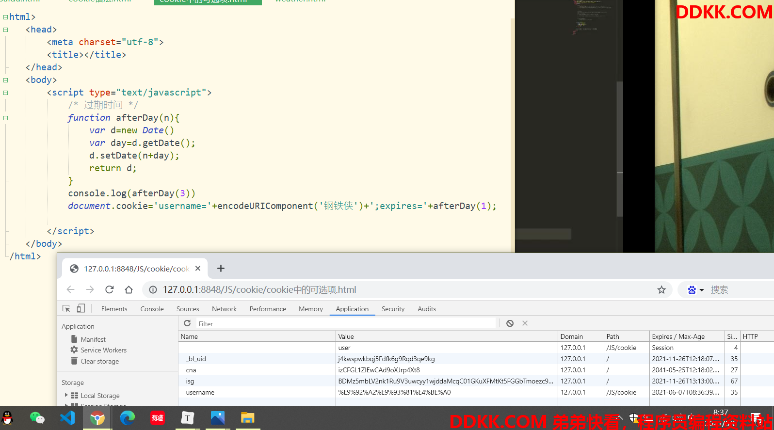Open the search engine dropdown arrow
Image resolution: width=774 pixels, height=430 pixels.
click(702, 290)
